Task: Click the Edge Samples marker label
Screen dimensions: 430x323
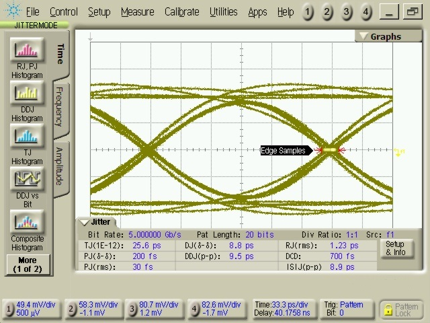Action: click(286, 151)
